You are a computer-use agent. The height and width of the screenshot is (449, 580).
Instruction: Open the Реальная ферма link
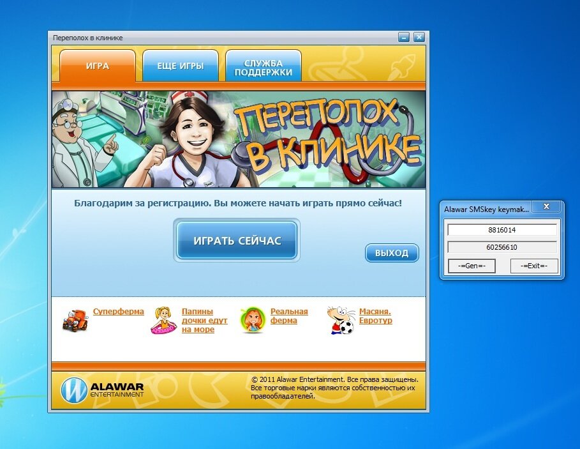[x=289, y=316]
